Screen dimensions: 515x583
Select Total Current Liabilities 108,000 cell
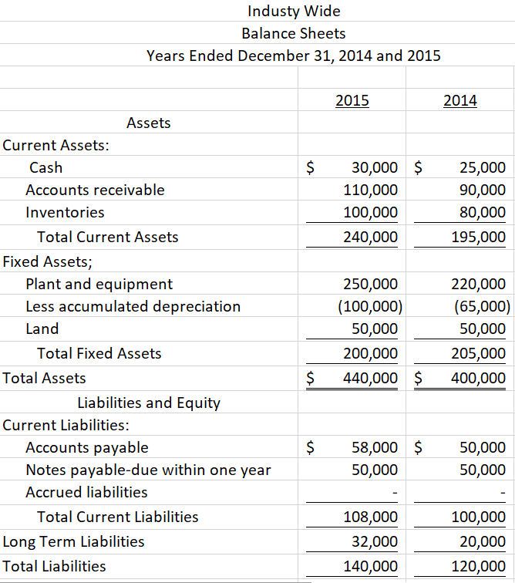tap(352, 517)
